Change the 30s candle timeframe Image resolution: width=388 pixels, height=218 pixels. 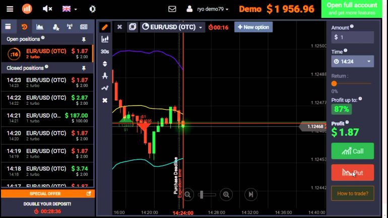pyautogui.click(x=105, y=51)
